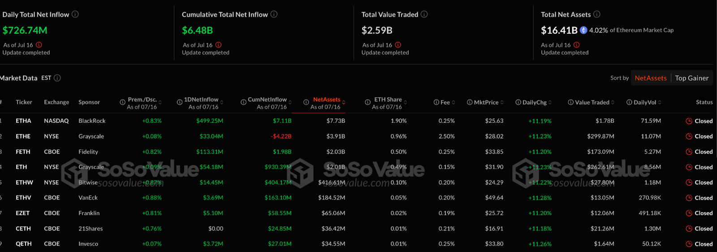Image resolution: width=717 pixels, height=252 pixels.
Task: Click info icon before DailyVol column header
Action: point(629,102)
